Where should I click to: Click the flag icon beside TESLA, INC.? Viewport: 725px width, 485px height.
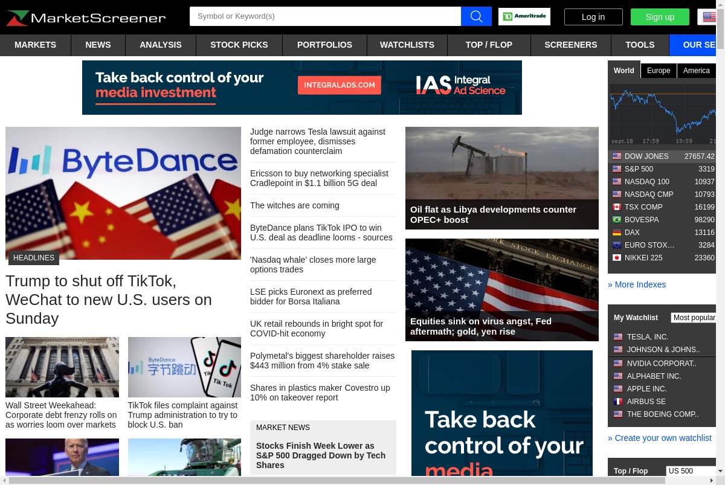pos(618,337)
